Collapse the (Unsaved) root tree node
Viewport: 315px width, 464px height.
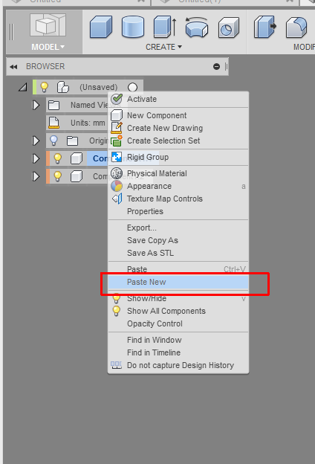[x=23, y=87]
